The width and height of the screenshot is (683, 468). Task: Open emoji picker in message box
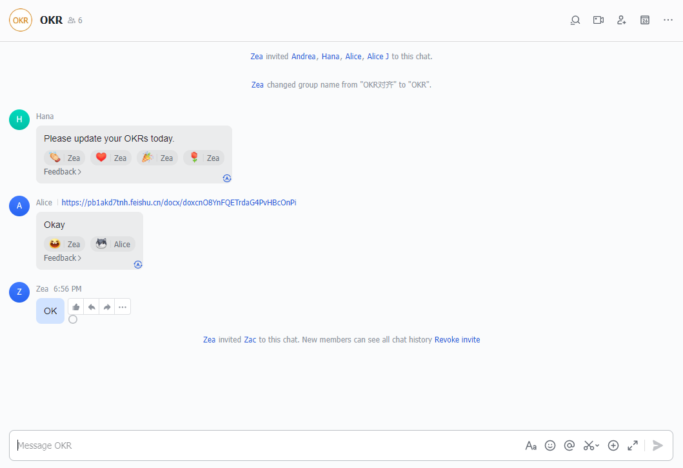tap(549, 445)
